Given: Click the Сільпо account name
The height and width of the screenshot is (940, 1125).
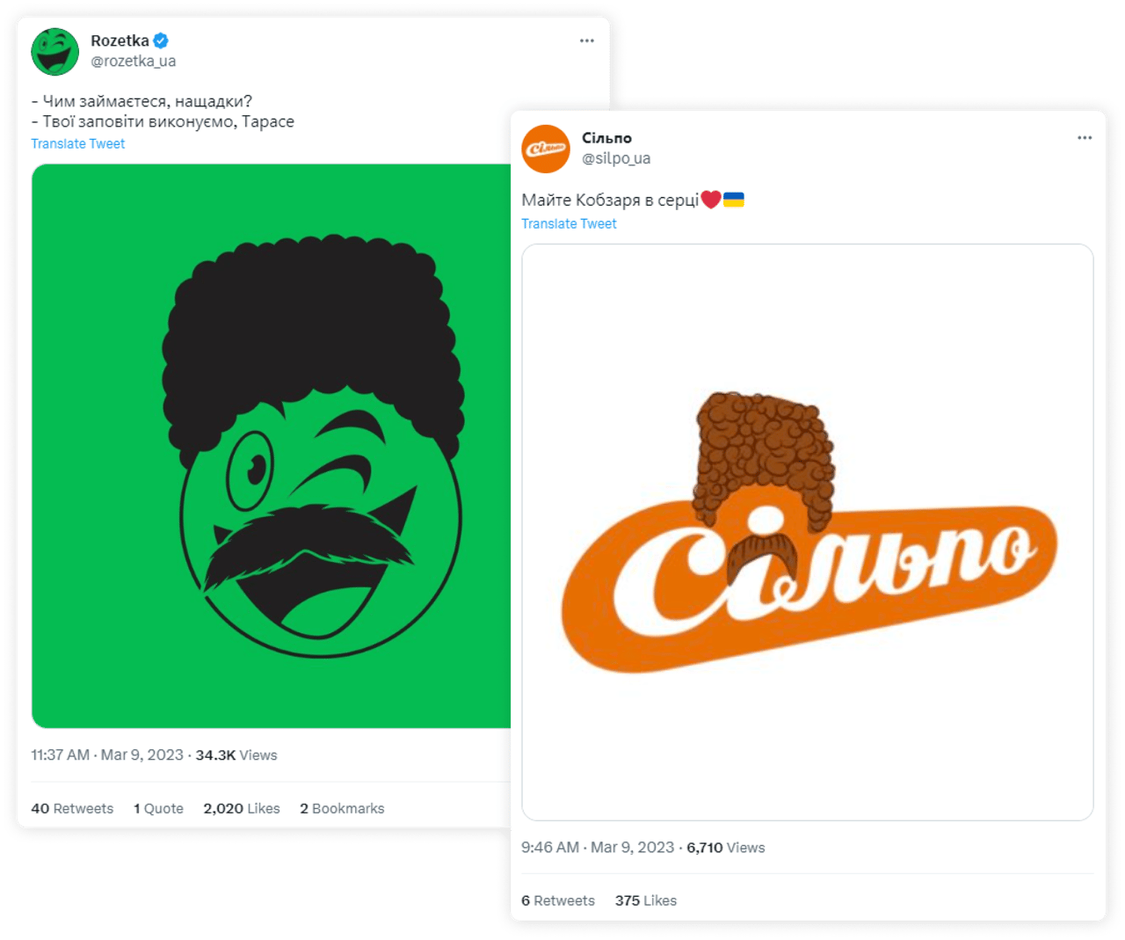Looking at the screenshot, I should pos(606,138).
